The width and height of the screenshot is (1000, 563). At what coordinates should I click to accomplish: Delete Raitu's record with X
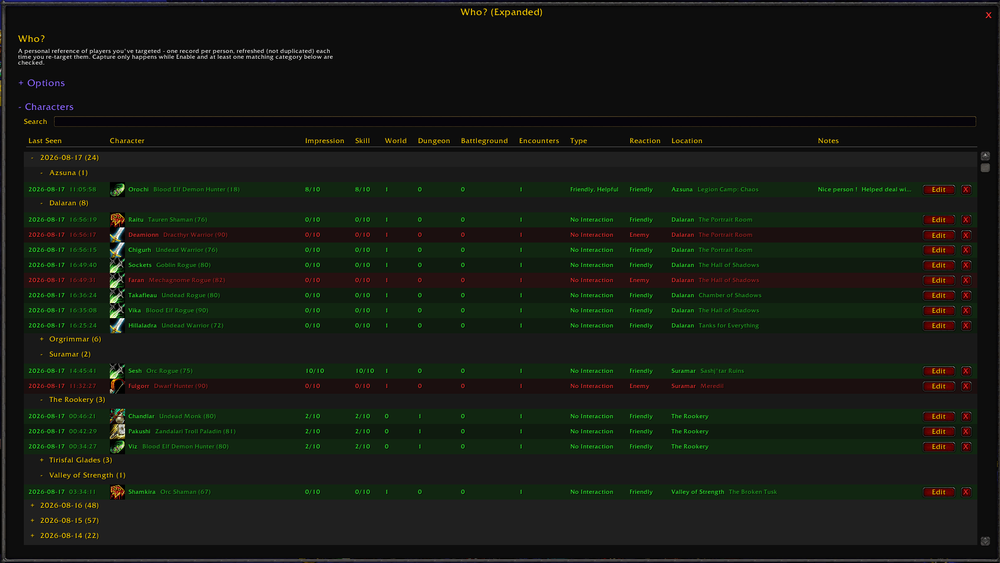[x=966, y=220]
